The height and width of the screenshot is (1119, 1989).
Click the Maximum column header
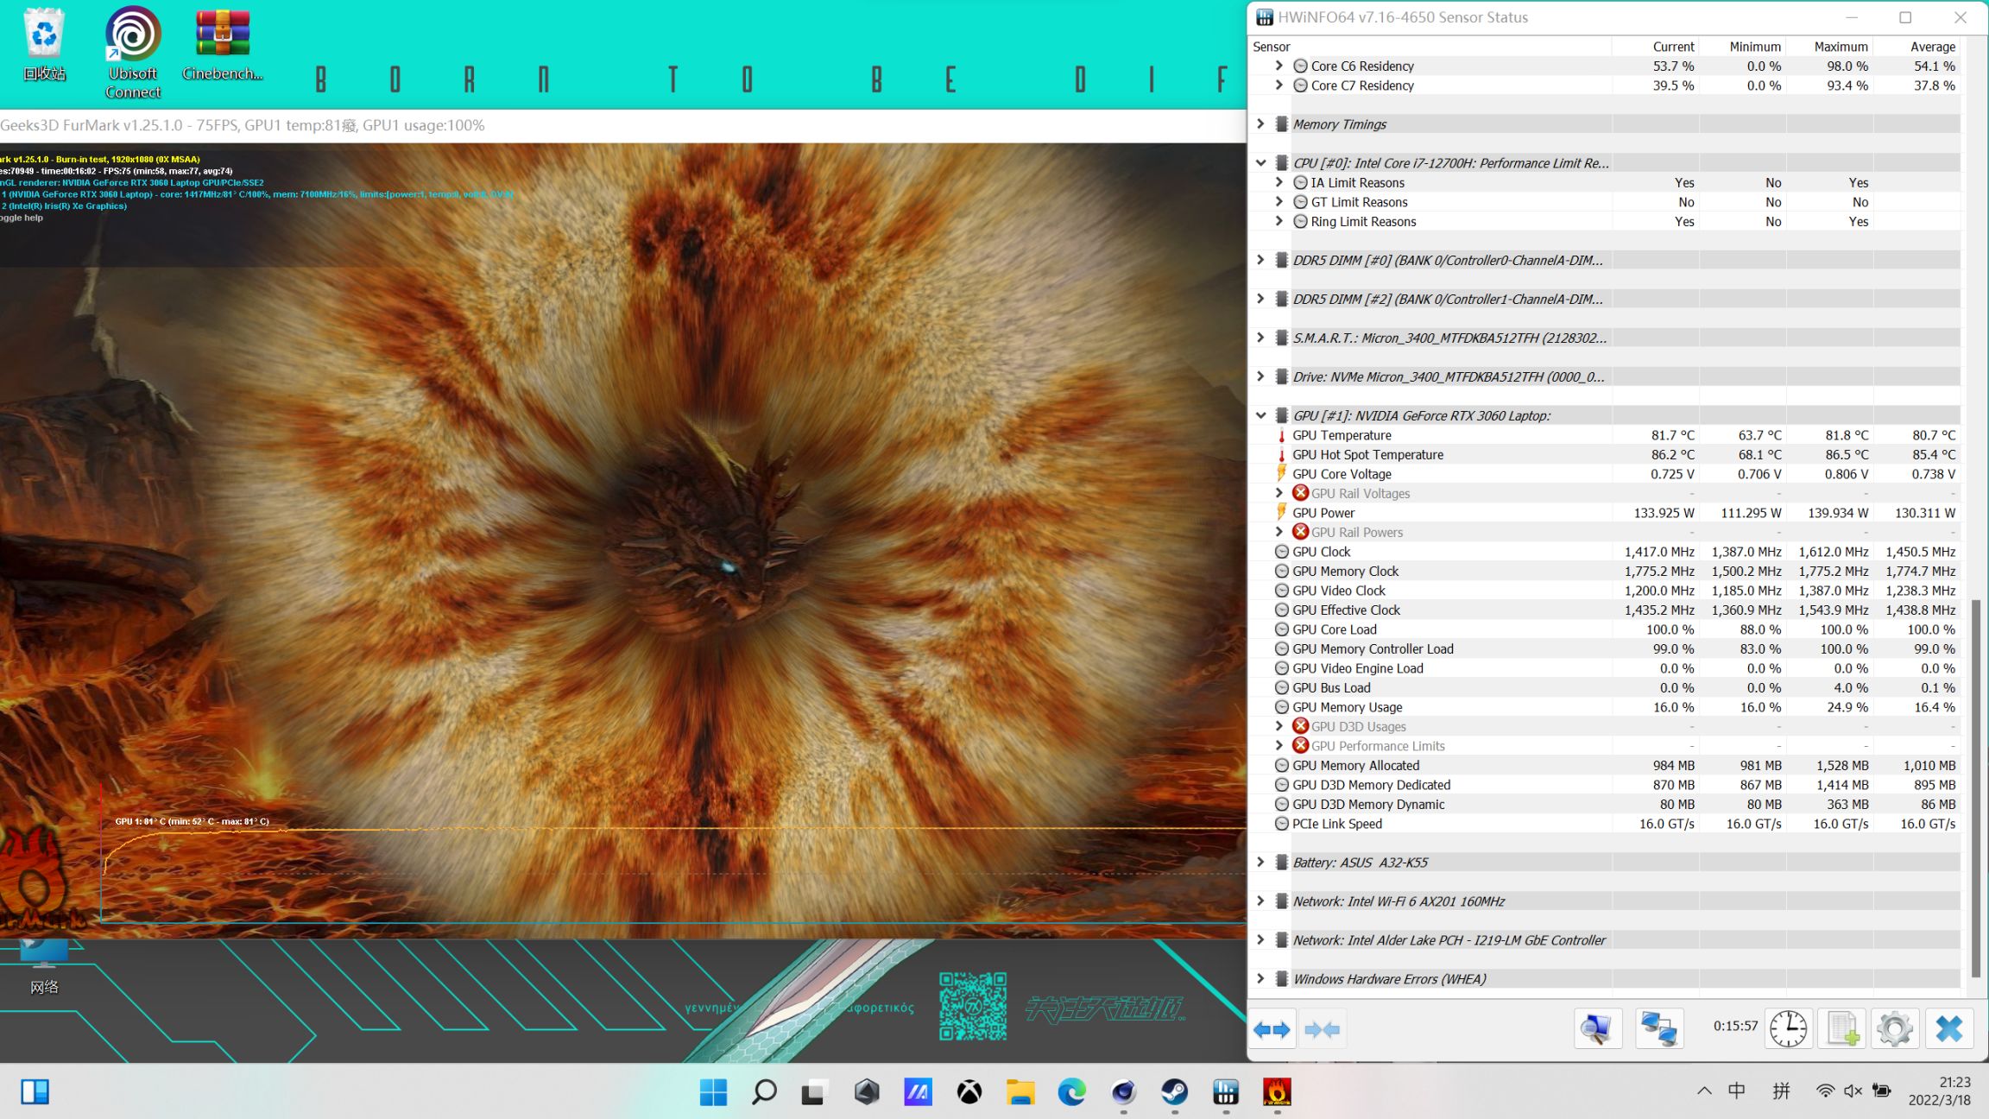coord(1840,47)
